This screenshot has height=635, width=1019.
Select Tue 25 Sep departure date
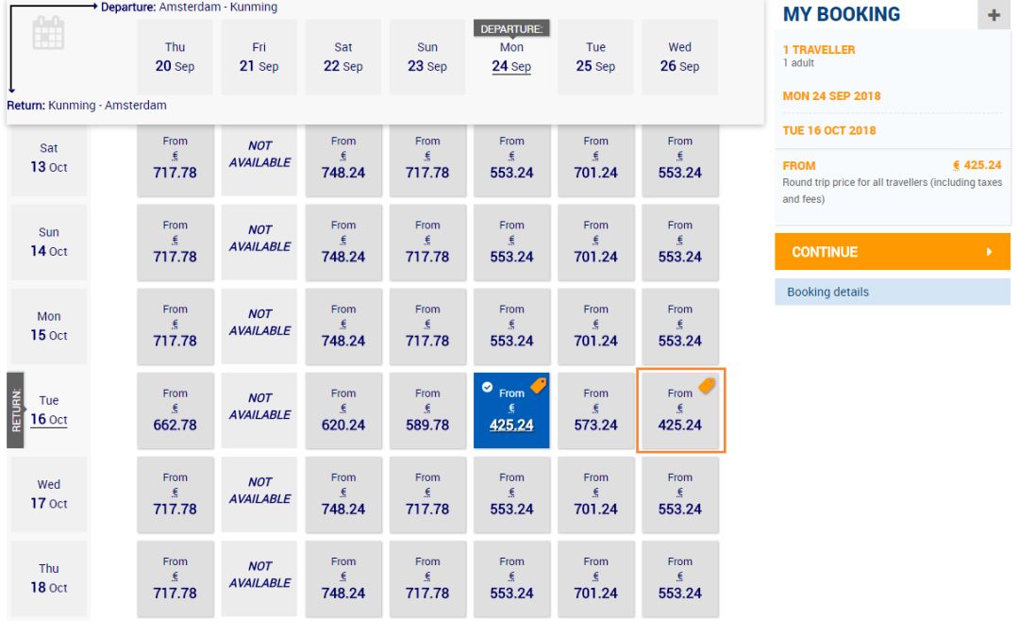click(595, 58)
